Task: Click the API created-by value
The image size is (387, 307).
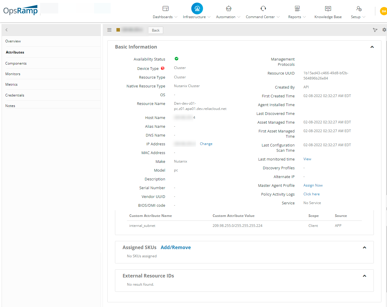Action: point(306,87)
